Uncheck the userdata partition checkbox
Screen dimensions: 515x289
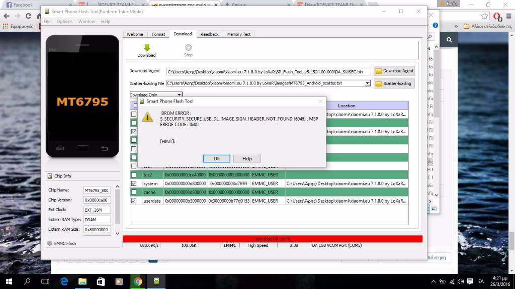point(134,201)
